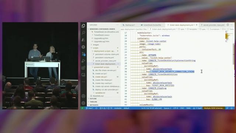This screenshot has height=133, width=236.
Task: Open the Accounts menu icon
Action: tap(83, 96)
